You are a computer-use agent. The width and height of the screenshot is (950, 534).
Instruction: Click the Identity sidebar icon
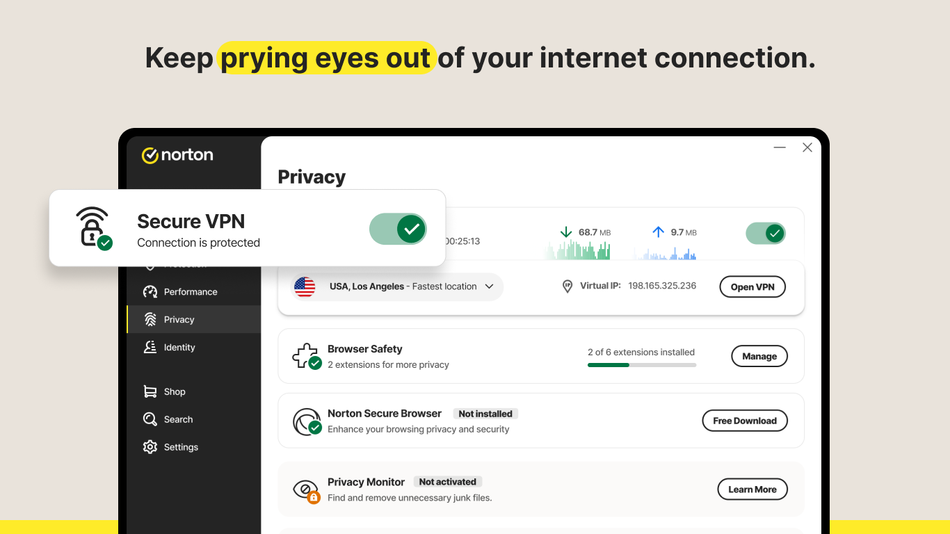pyautogui.click(x=150, y=347)
